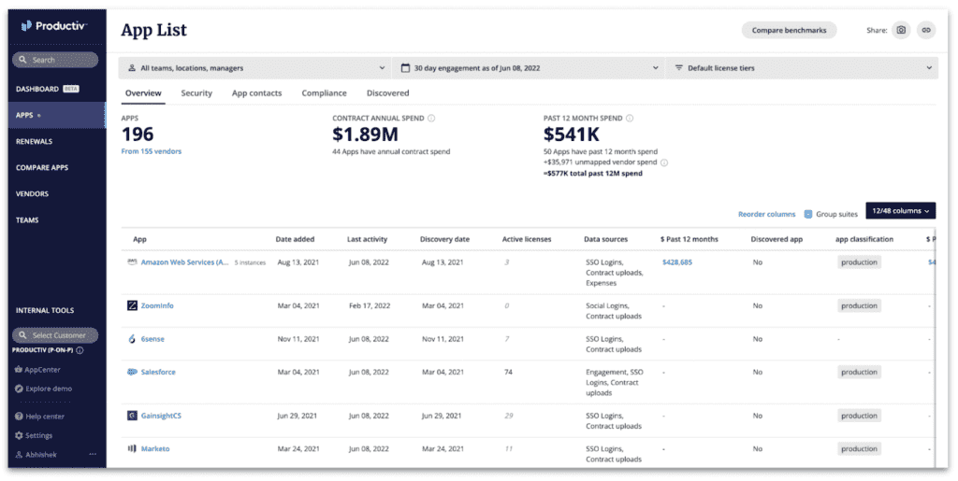Click the Last activity column header
Image resolution: width=958 pixels, height=481 pixels.
click(x=367, y=239)
